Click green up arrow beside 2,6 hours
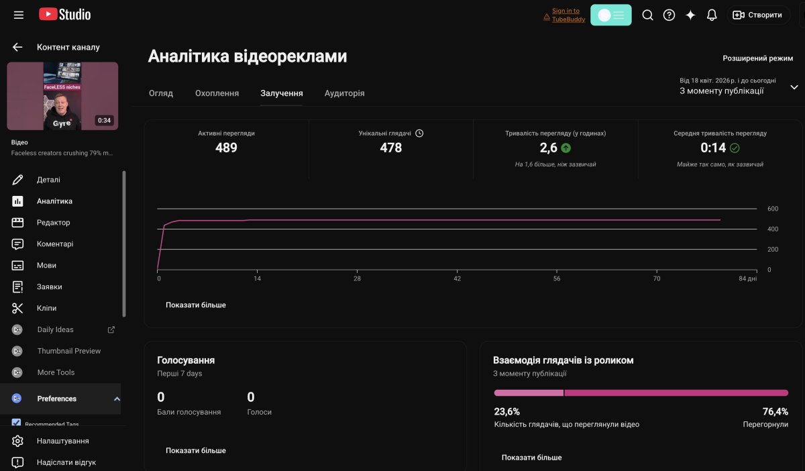The image size is (805, 471). pyautogui.click(x=566, y=148)
